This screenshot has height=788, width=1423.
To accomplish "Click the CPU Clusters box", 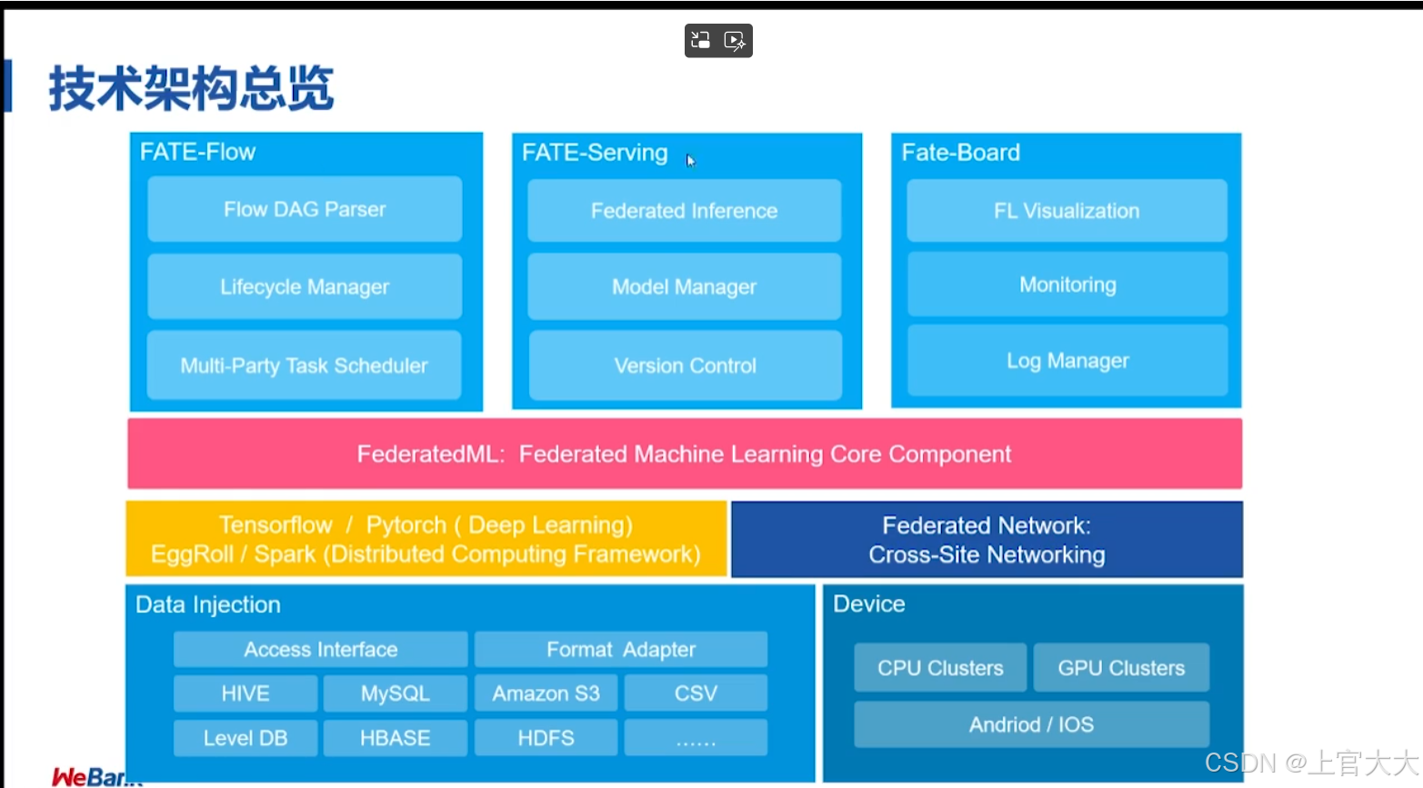I will tap(940, 668).
